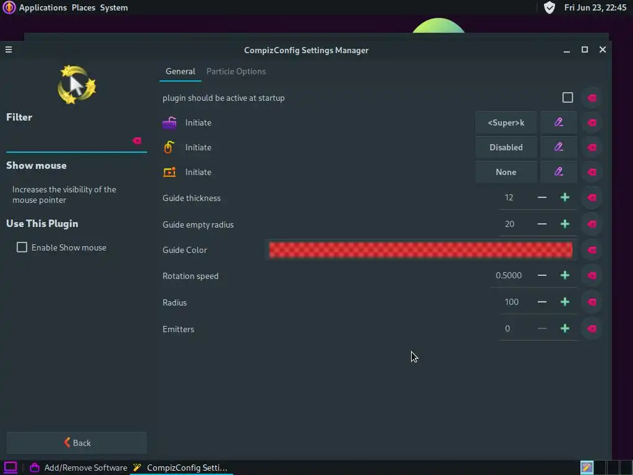
Task: Edit the mouse Initiate binding with the pencil
Action: (559, 147)
